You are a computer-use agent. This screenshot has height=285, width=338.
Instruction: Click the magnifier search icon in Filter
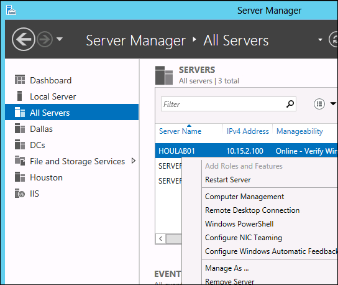pyautogui.click(x=290, y=104)
